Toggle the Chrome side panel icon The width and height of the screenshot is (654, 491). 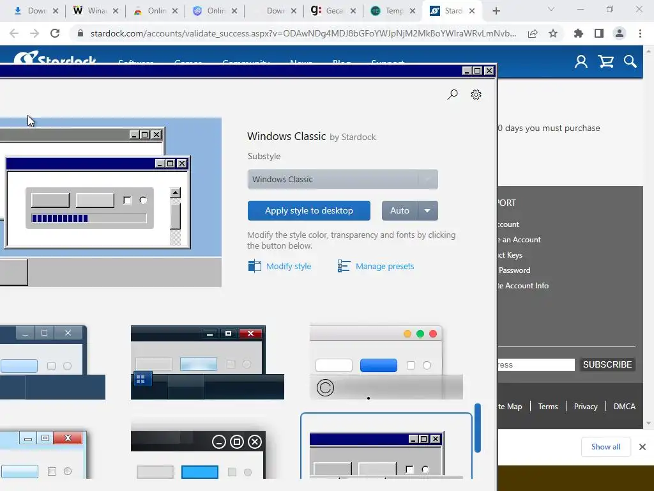pos(599,33)
